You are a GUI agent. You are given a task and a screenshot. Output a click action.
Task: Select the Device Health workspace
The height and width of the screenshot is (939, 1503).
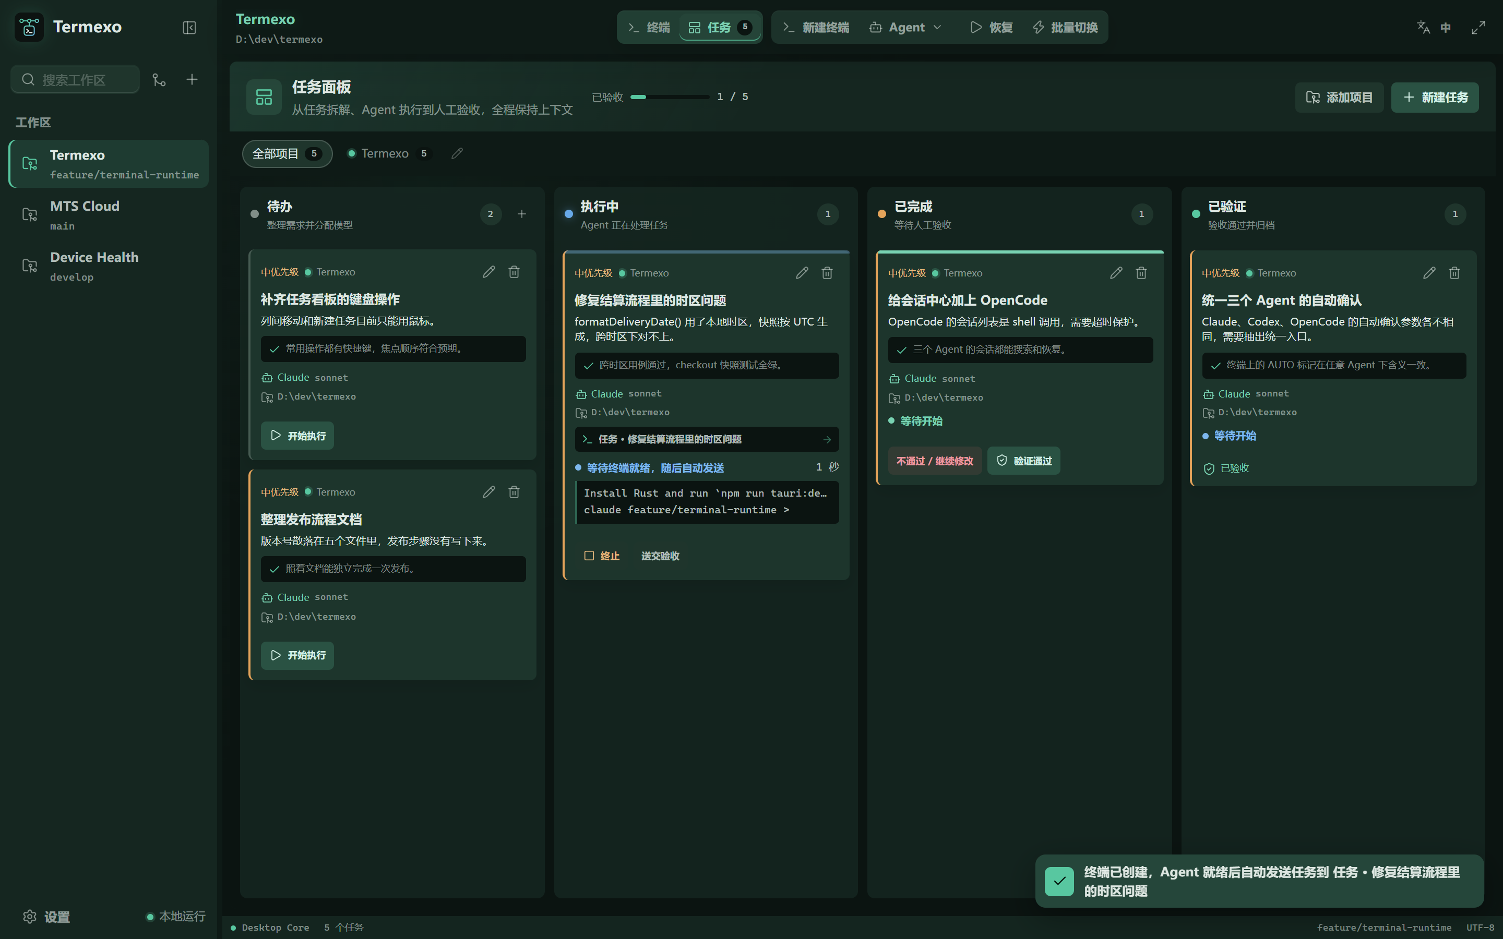coord(109,266)
